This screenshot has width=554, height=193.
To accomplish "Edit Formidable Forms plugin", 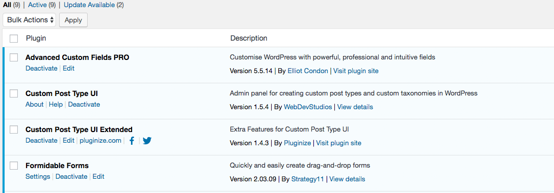I will coord(98,176).
